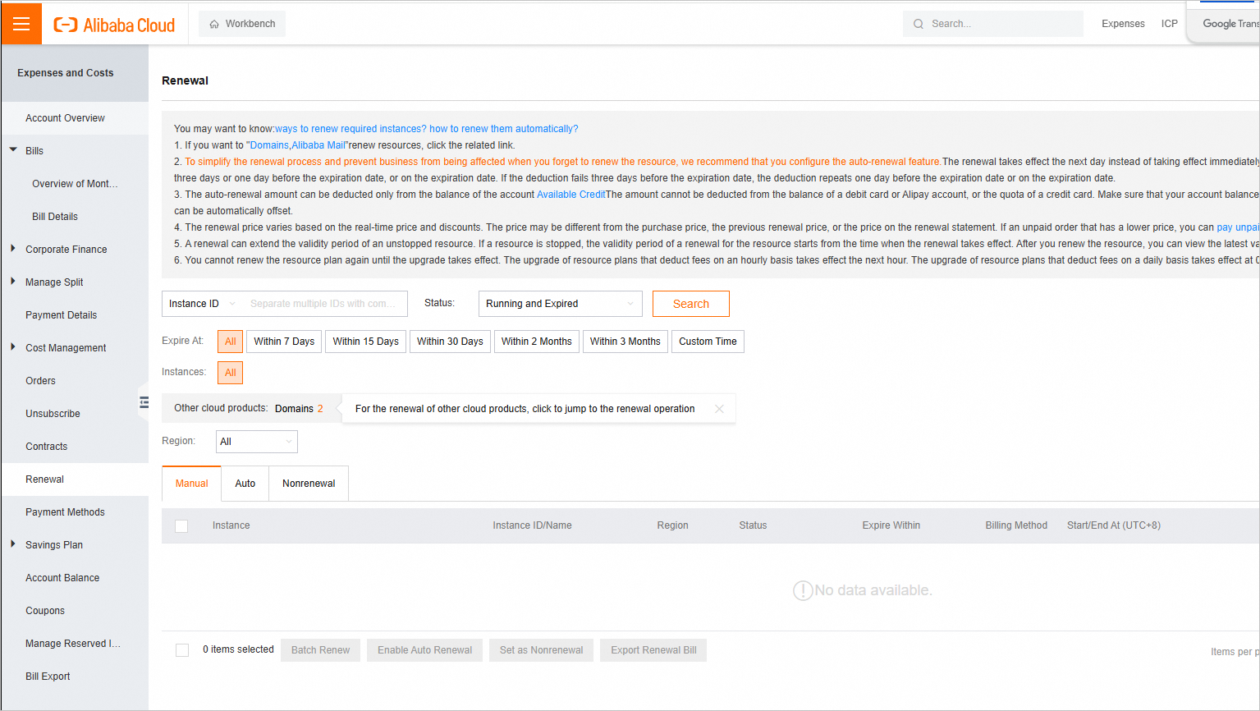Click the Google Translate widget
Image resolution: width=1260 pixels, height=711 pixels.
pyautogui.click(x=1225, y=24)
